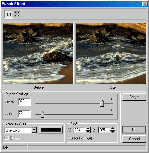This screenshot has width=149, height=153.
Task: Click the Stress slider thumb
Action: pyautogui.click(x=42, y=114)
